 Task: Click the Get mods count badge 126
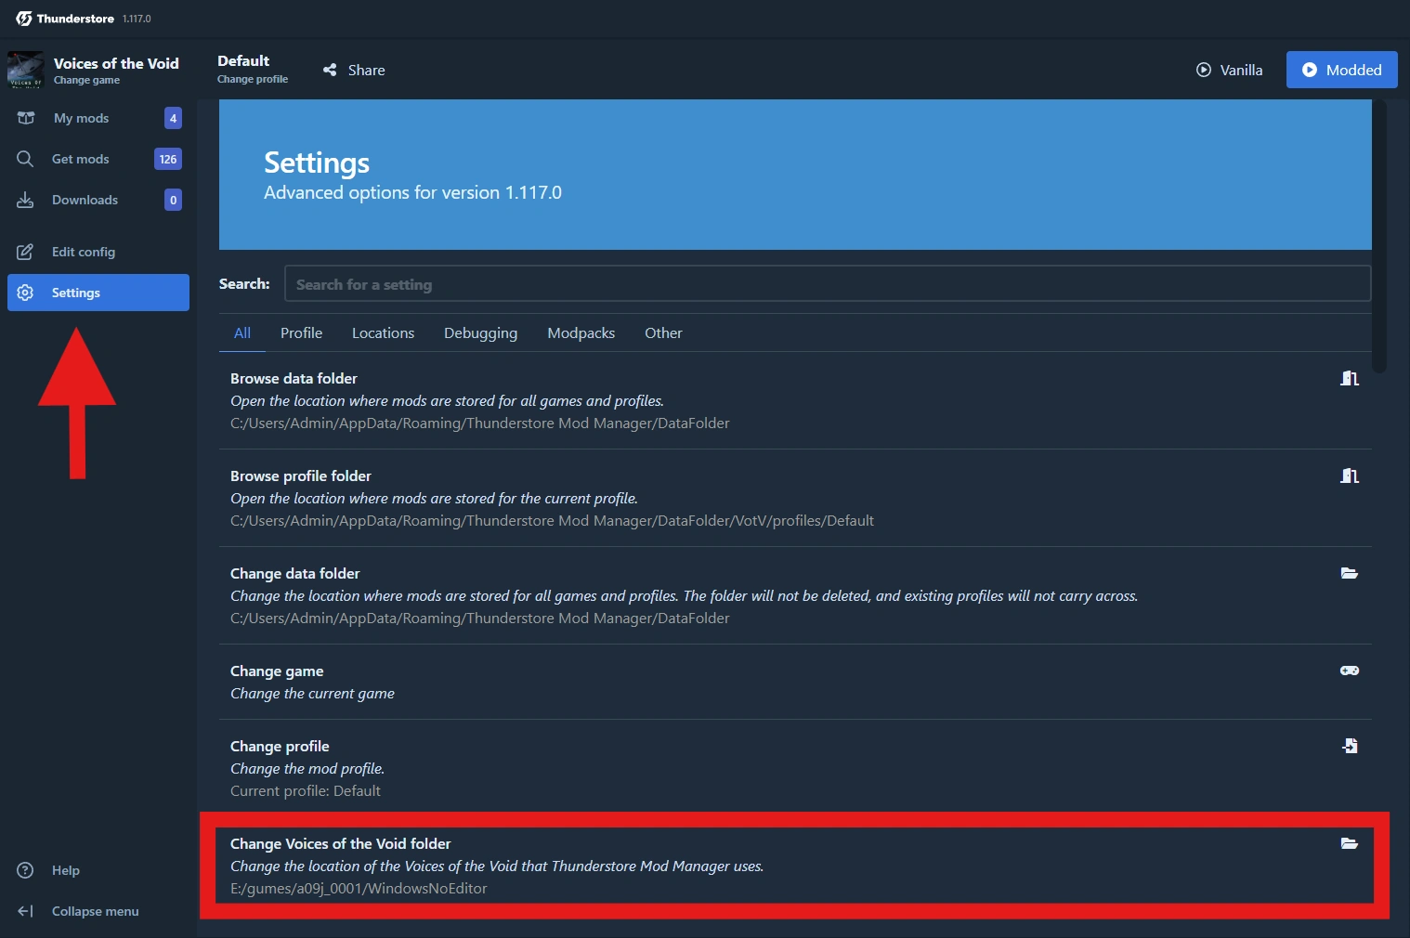(168, 159)
